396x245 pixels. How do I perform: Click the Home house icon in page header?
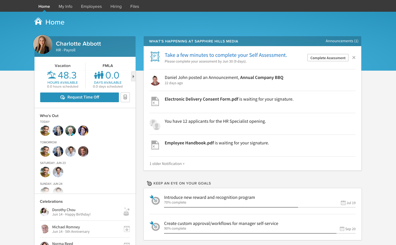pos(38,22)
